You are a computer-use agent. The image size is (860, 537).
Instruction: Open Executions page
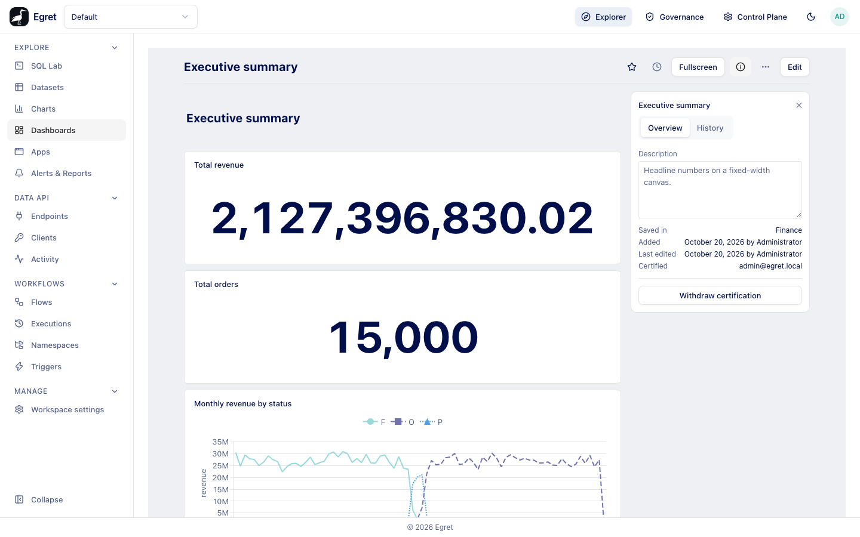pyautogui.click(x=66, y=323)
